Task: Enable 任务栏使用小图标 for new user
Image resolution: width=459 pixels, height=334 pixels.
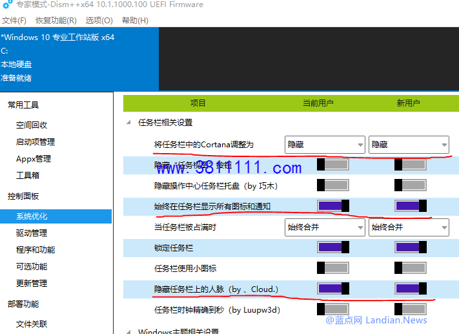Action: click(x=411, y=268)
